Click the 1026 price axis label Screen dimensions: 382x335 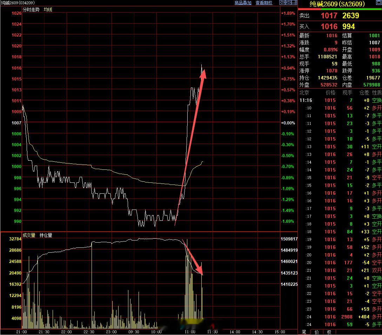(x=16, y=13)
